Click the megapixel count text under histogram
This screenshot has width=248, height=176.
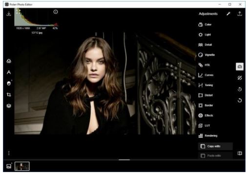click(41, 28)
